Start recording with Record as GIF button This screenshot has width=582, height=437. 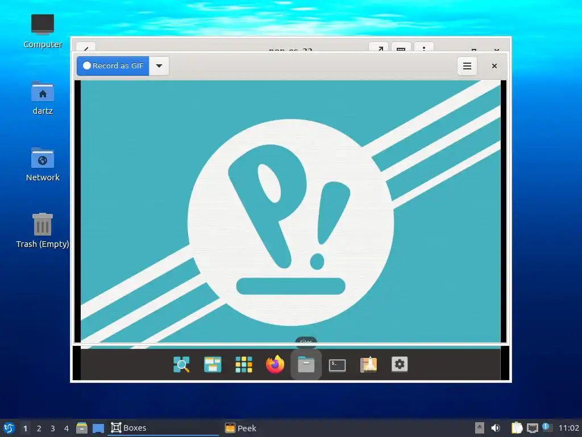coord(113,66)
